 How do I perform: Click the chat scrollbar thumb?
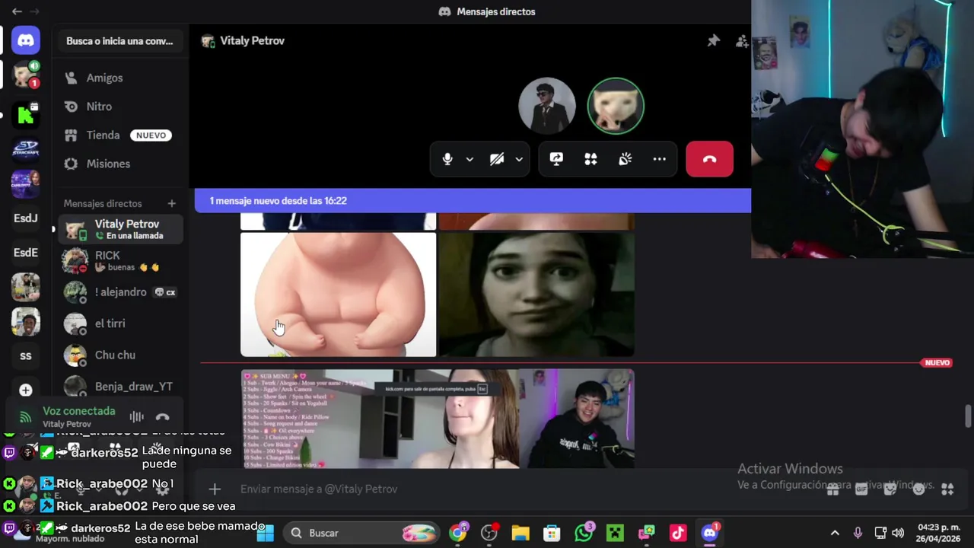coord(968,417)
